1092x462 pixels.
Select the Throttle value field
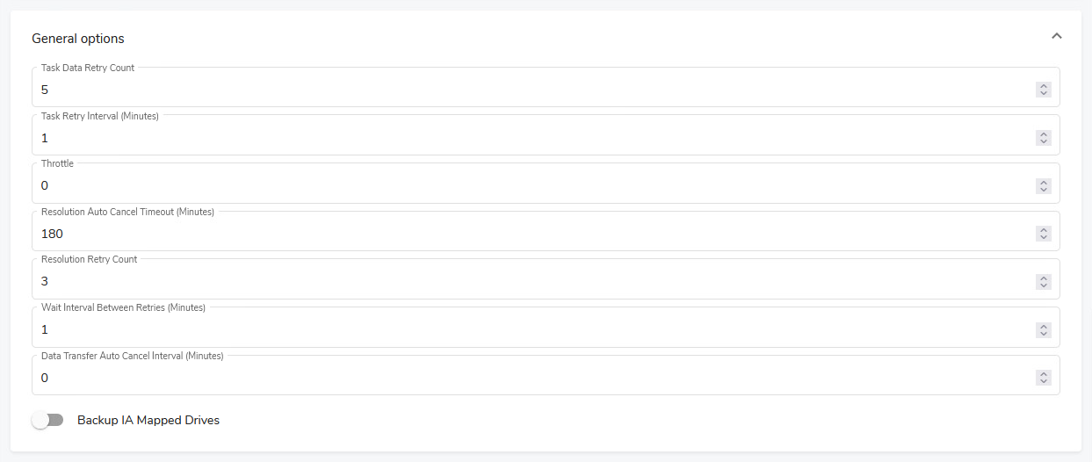[527, 186]
